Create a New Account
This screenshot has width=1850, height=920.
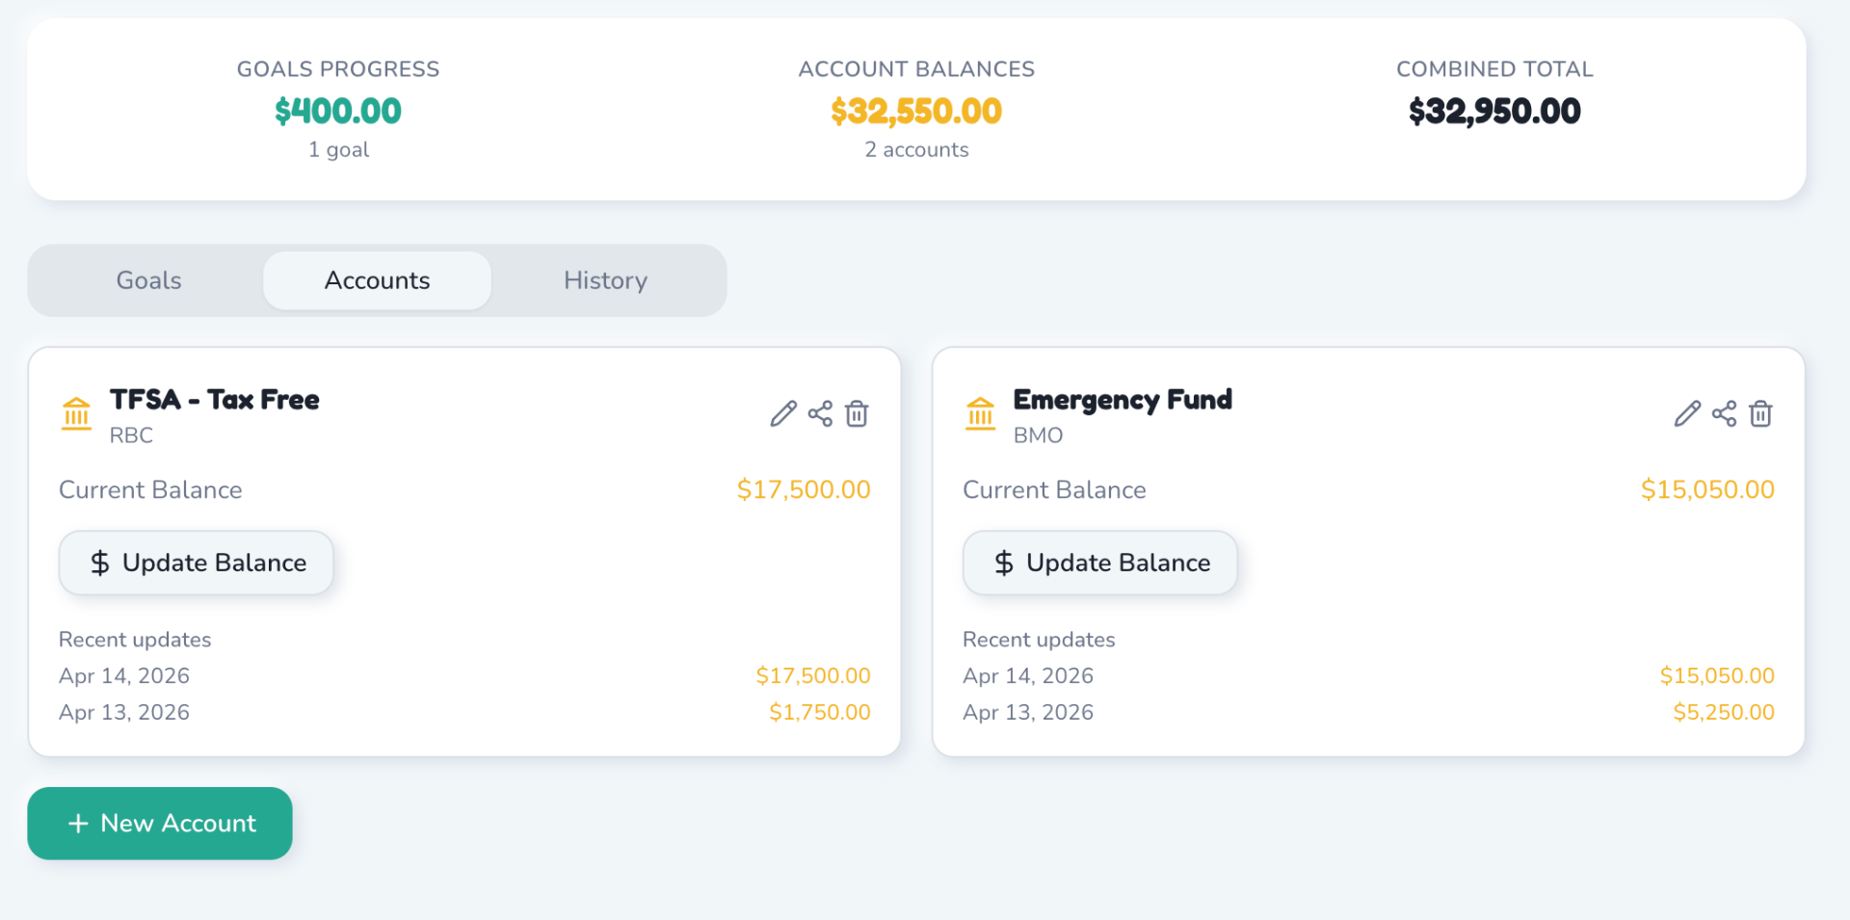pyautogui.click(x=160, y=824)
